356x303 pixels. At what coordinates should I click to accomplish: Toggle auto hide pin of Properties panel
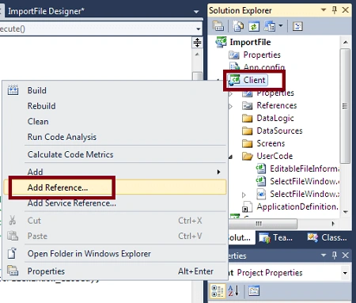(335, 255)
